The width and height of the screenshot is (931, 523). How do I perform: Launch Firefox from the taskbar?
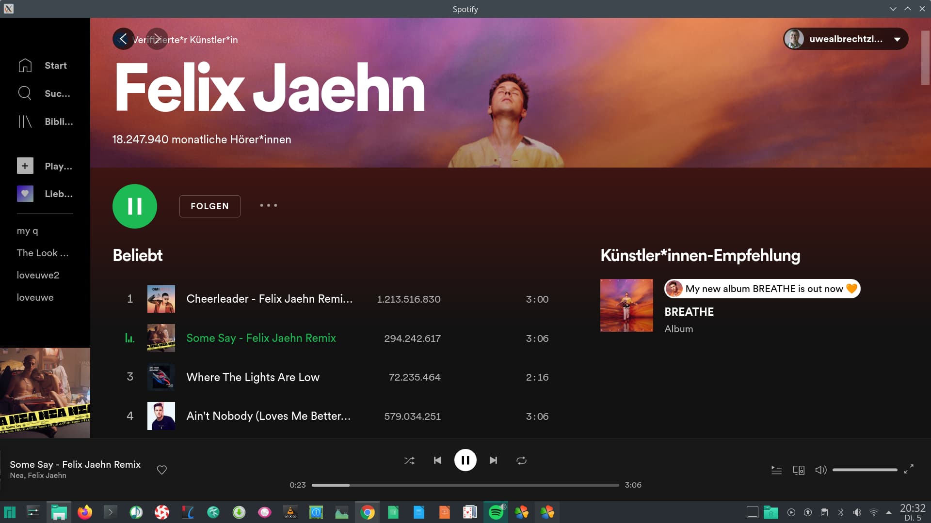pos(85,512)
